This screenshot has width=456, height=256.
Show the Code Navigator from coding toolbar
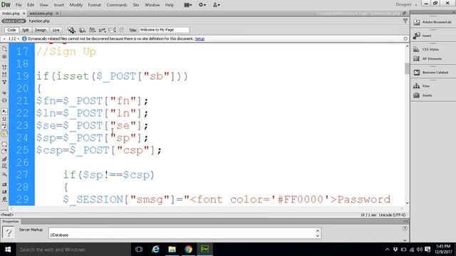(x=4, y=57)
